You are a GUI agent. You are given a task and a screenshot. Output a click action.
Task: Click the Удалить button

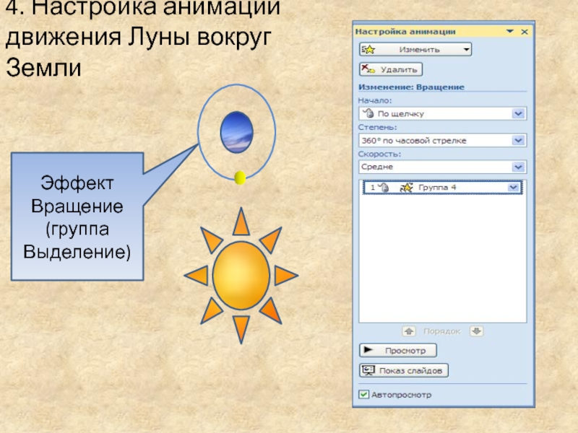(391, 69)
